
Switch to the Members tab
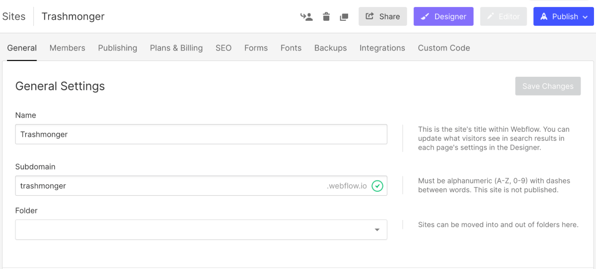tap(67, 48)
